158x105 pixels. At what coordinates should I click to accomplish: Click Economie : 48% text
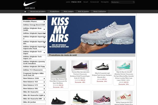coord(80,82)
